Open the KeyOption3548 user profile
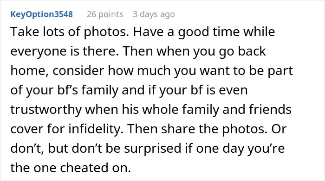This screenshot has height=181, width=325. [x=42, y=14]
